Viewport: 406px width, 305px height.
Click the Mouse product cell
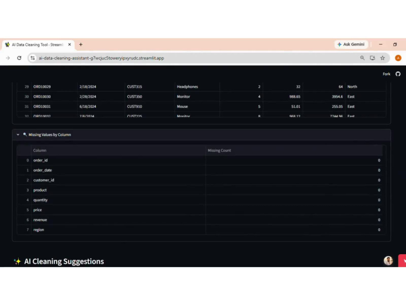[x=197, y=106]
